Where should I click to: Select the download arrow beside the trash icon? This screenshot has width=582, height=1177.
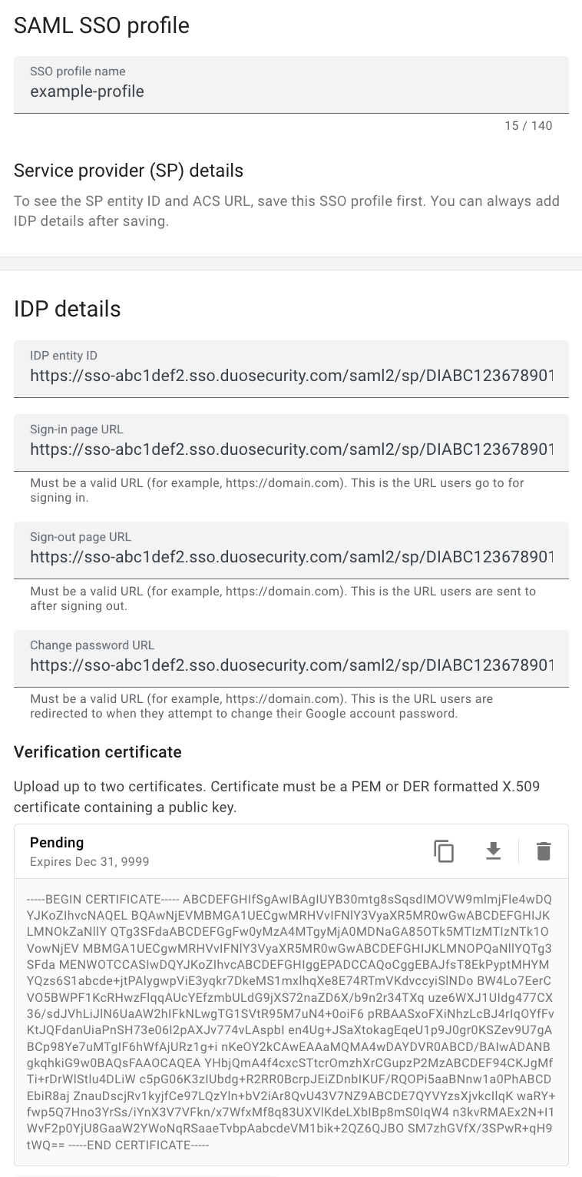[494, 850]
